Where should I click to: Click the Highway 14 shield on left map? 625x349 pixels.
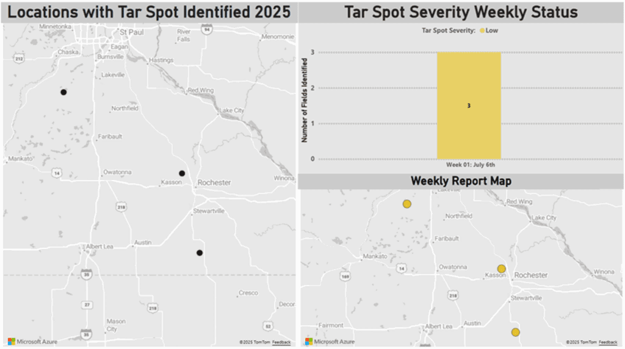point(57,173)
